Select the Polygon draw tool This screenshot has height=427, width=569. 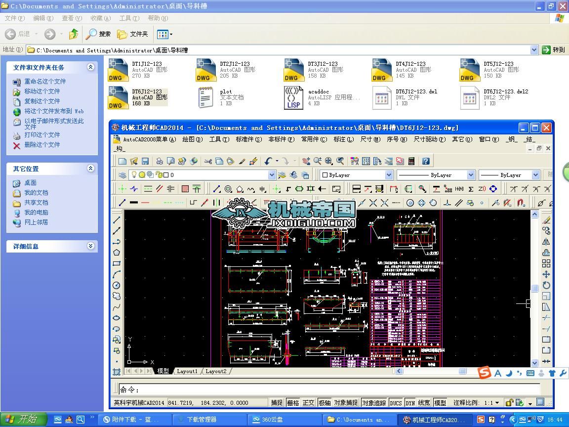coord(117,253)
